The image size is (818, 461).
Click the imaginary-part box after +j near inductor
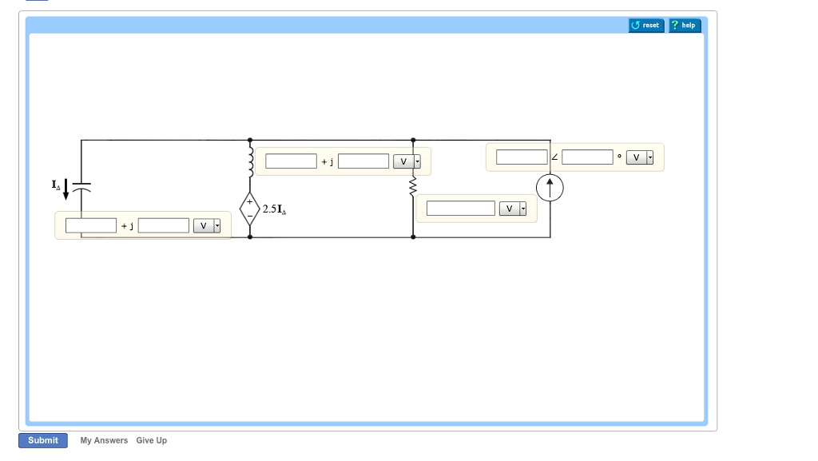coord(363,161)
